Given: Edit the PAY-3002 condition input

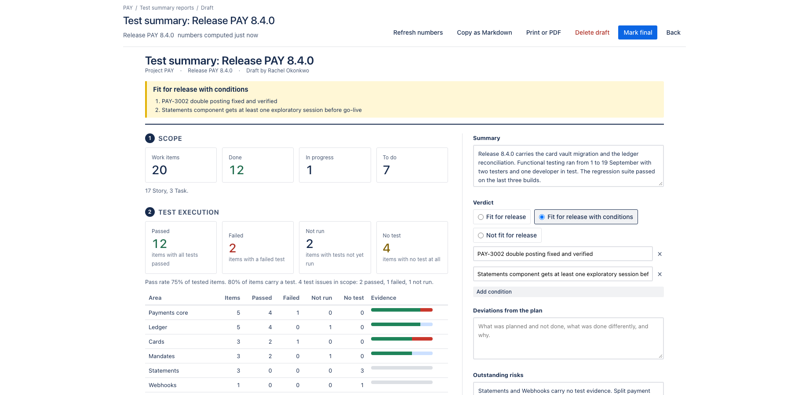Looking at the screenshot, I should coord(563,254).
